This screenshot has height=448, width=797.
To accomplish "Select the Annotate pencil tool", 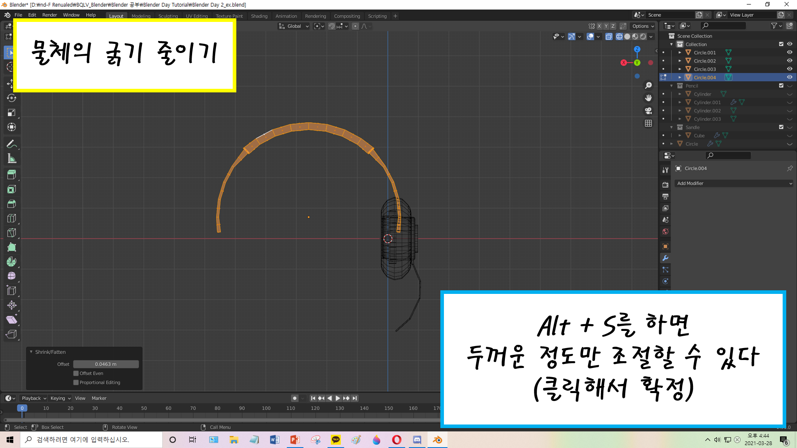I will pyautogui.click(x=12, y=144).
